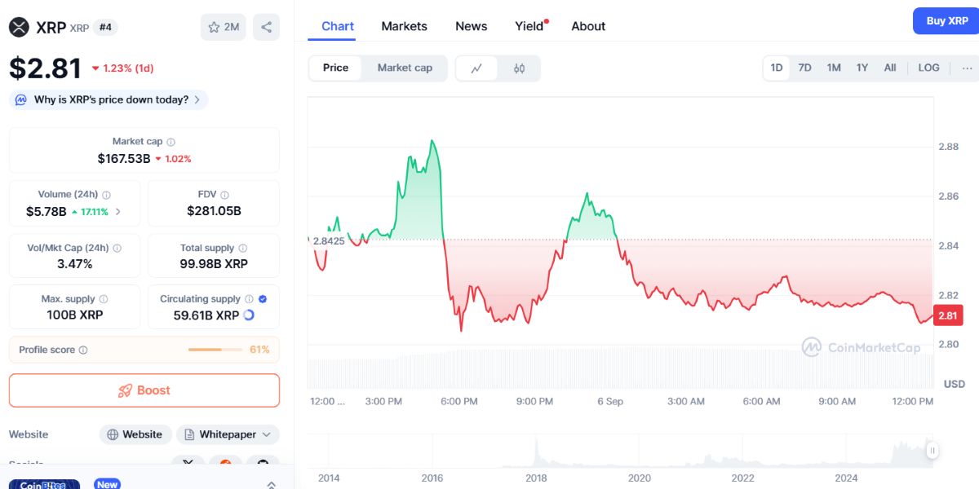979x489 pixels.
Task: Click the range slider pause handle
Action: pos(932,450)
